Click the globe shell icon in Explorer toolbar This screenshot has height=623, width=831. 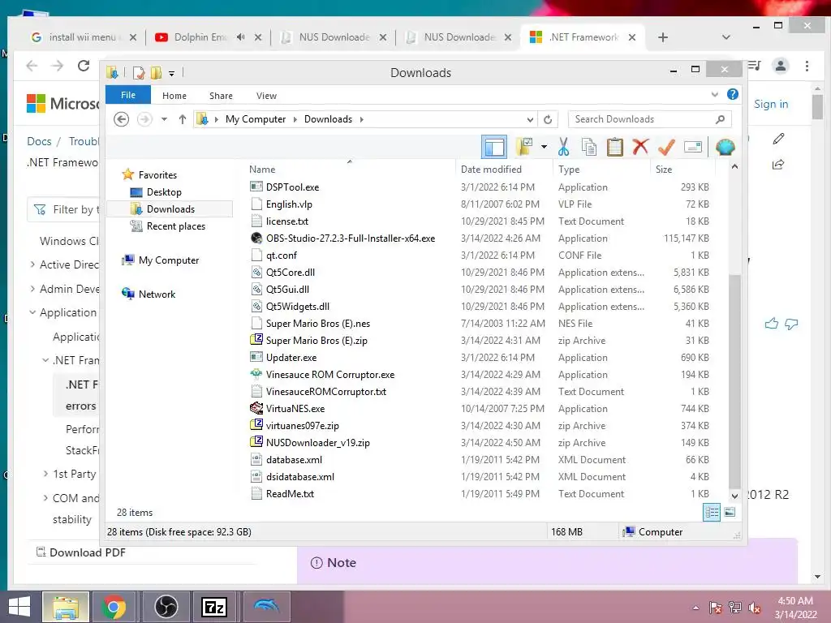point(725,147)
